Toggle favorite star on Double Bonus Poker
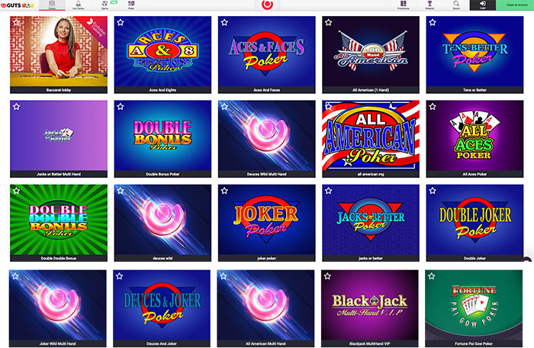Image resolution: width=534 pixels, height=348 pixels. click(121, 107)
